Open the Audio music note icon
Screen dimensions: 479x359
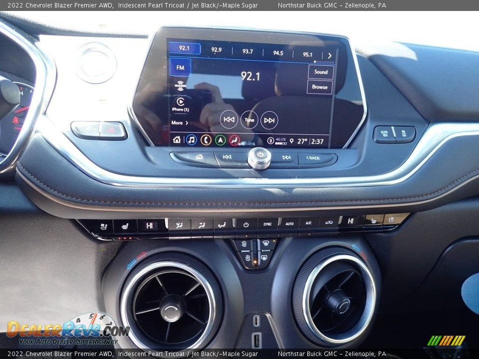coord(191,140)
